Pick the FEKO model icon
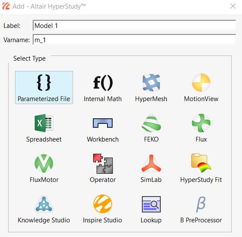Screen dimensions: 242x237 [x=151, y=123]
